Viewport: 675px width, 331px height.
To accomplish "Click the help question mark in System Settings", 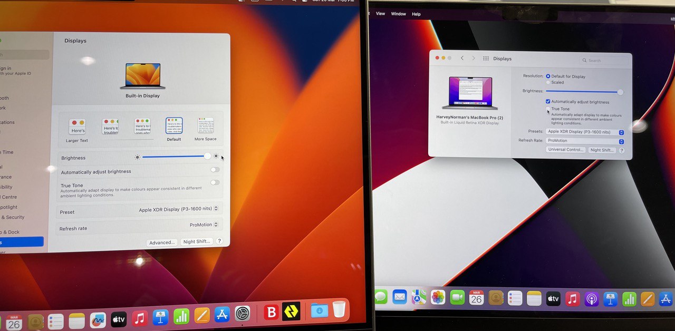I will click(x=219, y=241).
